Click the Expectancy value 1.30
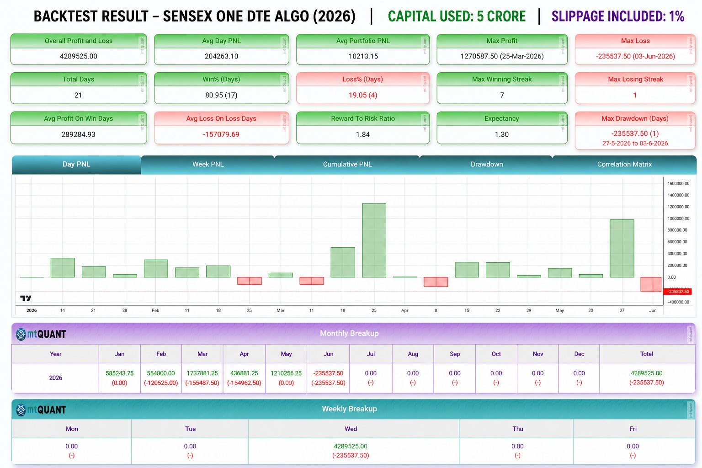 tap(502, 134)
